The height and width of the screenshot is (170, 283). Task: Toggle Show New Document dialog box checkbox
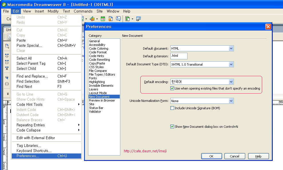coord(172,127)
